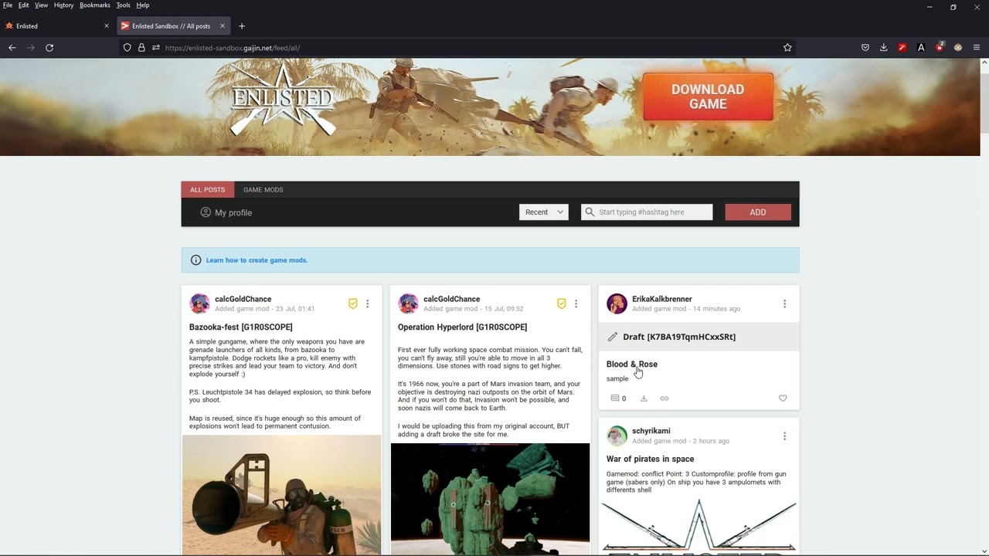The image size is (989, 556).
Task: Click the Enlisted logo in the banner
Action: (x=284, y=100)
